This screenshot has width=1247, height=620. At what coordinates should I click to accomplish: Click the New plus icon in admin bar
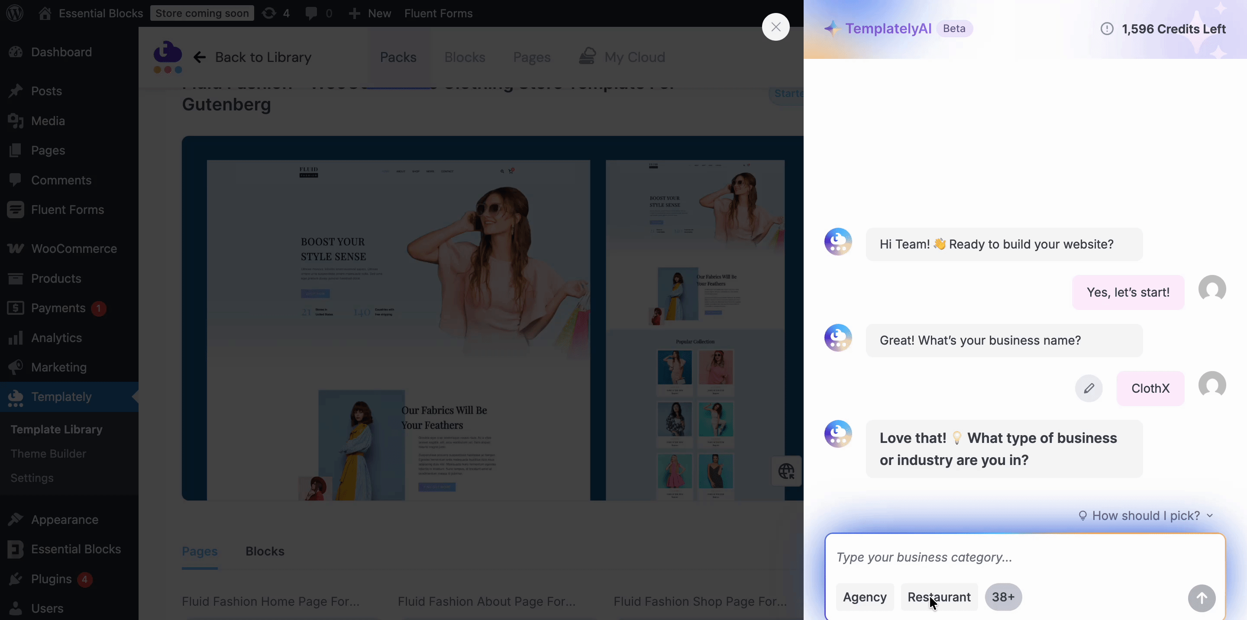[355, 13]
